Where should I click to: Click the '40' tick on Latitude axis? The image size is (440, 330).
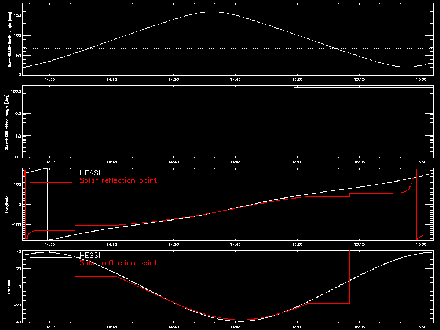click(19, 252)
